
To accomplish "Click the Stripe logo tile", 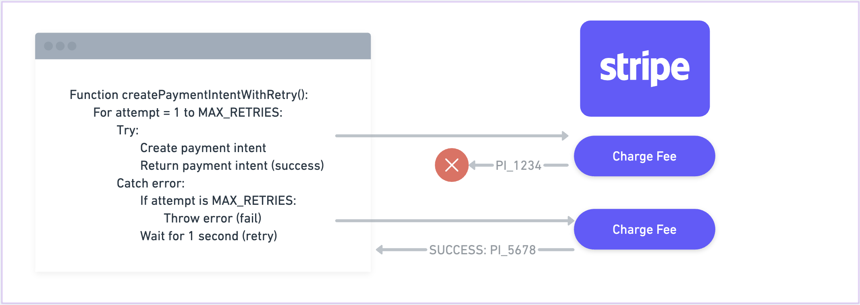I will tap(645, 69).
